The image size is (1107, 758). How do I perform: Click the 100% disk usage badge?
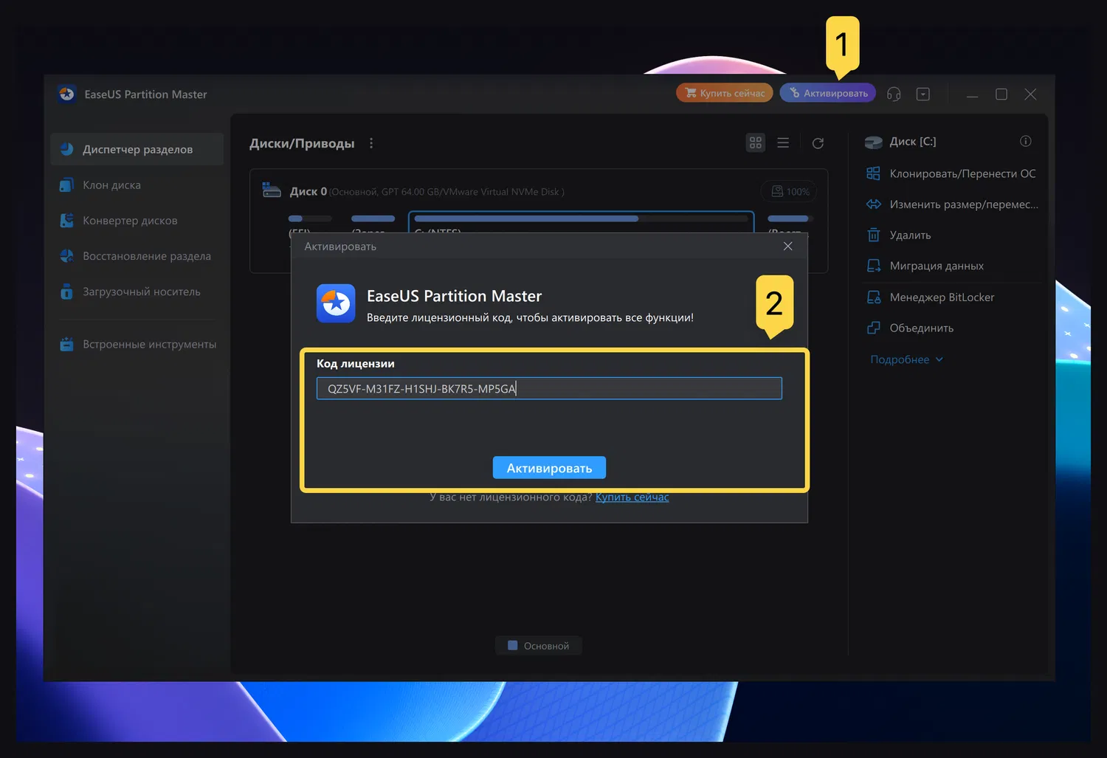pyautogui.click(x=790, y=191)
